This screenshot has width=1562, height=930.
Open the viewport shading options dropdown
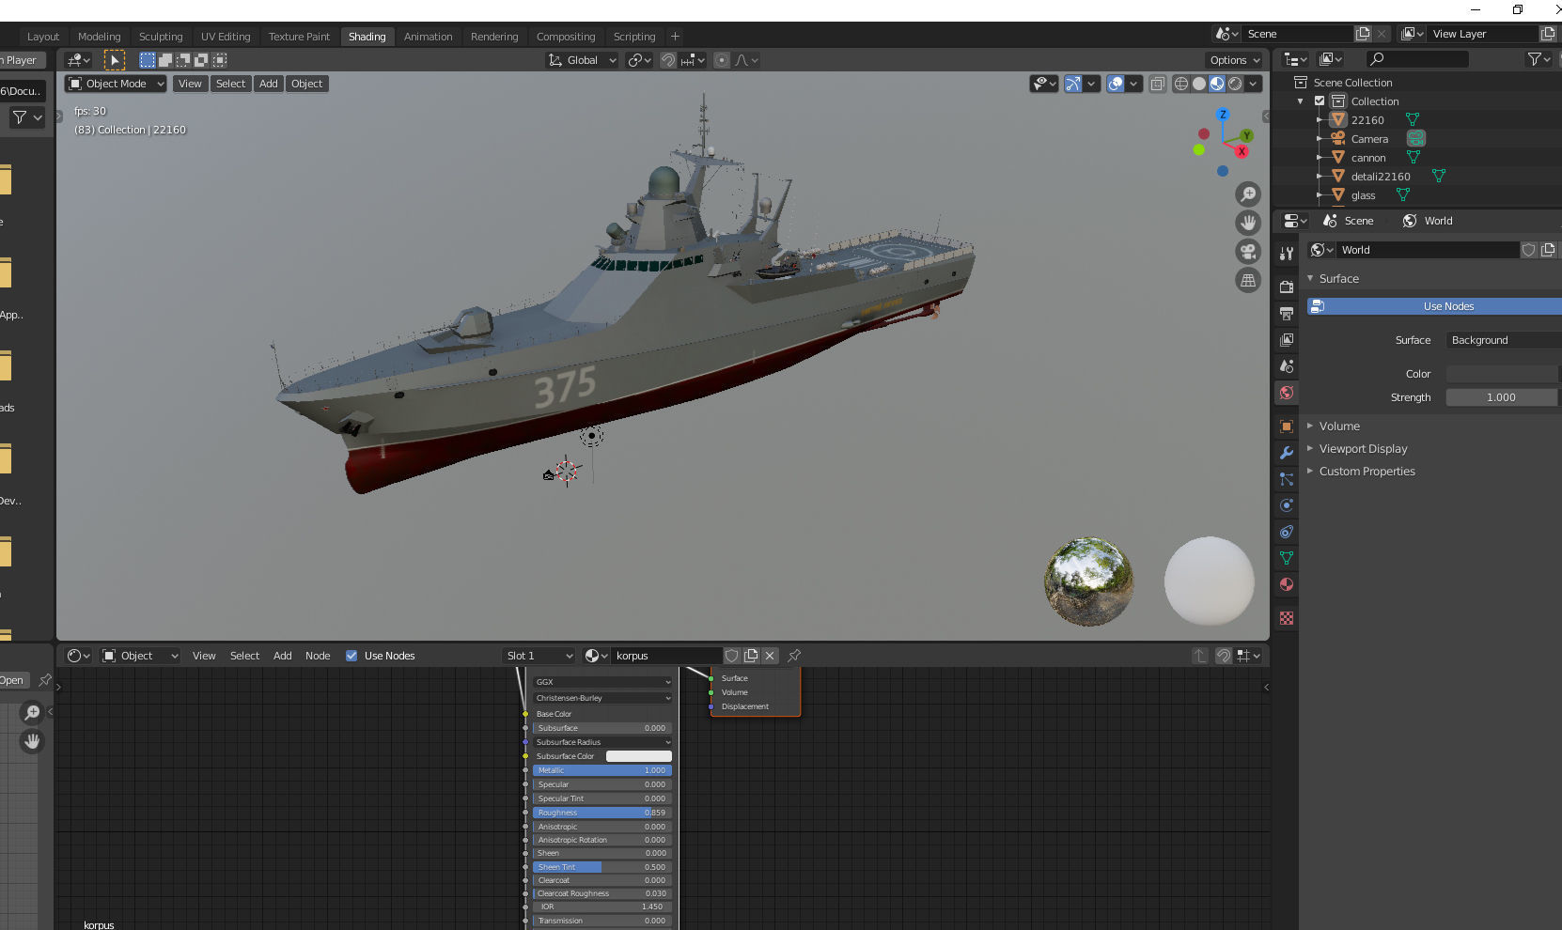click(1253, 84)
